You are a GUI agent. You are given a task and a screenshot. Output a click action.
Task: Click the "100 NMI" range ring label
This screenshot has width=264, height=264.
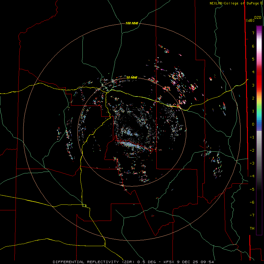132,23
